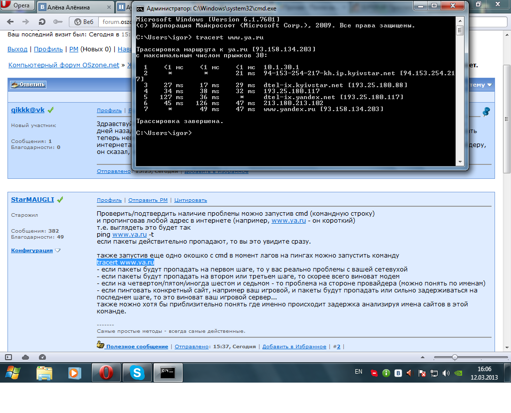Toggle the Opera panels button in status bar
The image size is (511, 413).
tap(8, 357)
